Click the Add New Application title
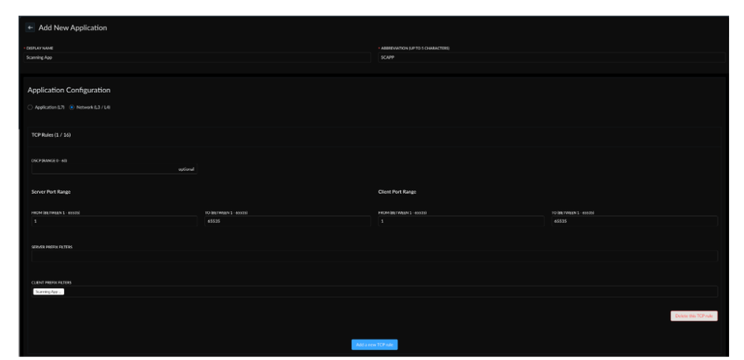Image resolution: width=744 pixels, height=360 pixels. point(72,28)
